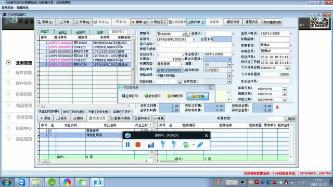The width and height of the screenshot is (333, 187).
Task: Open the 保险日期 date dropdown
Action: click(x=285, y=99)
